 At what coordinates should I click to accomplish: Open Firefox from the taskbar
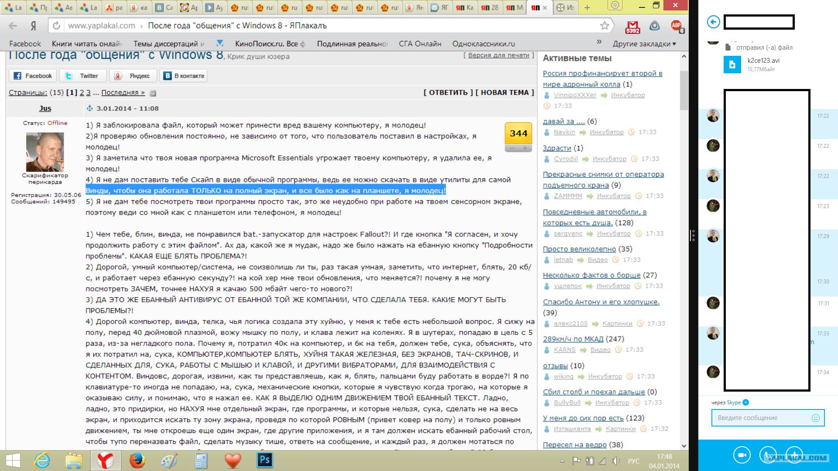(x=137, y=461)
